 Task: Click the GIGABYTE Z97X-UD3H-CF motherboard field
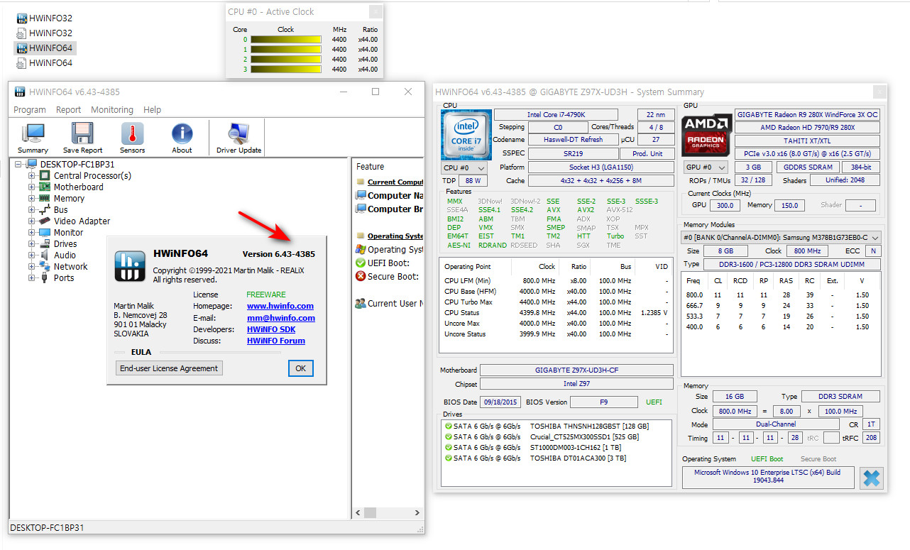click(x=576, y=370)
